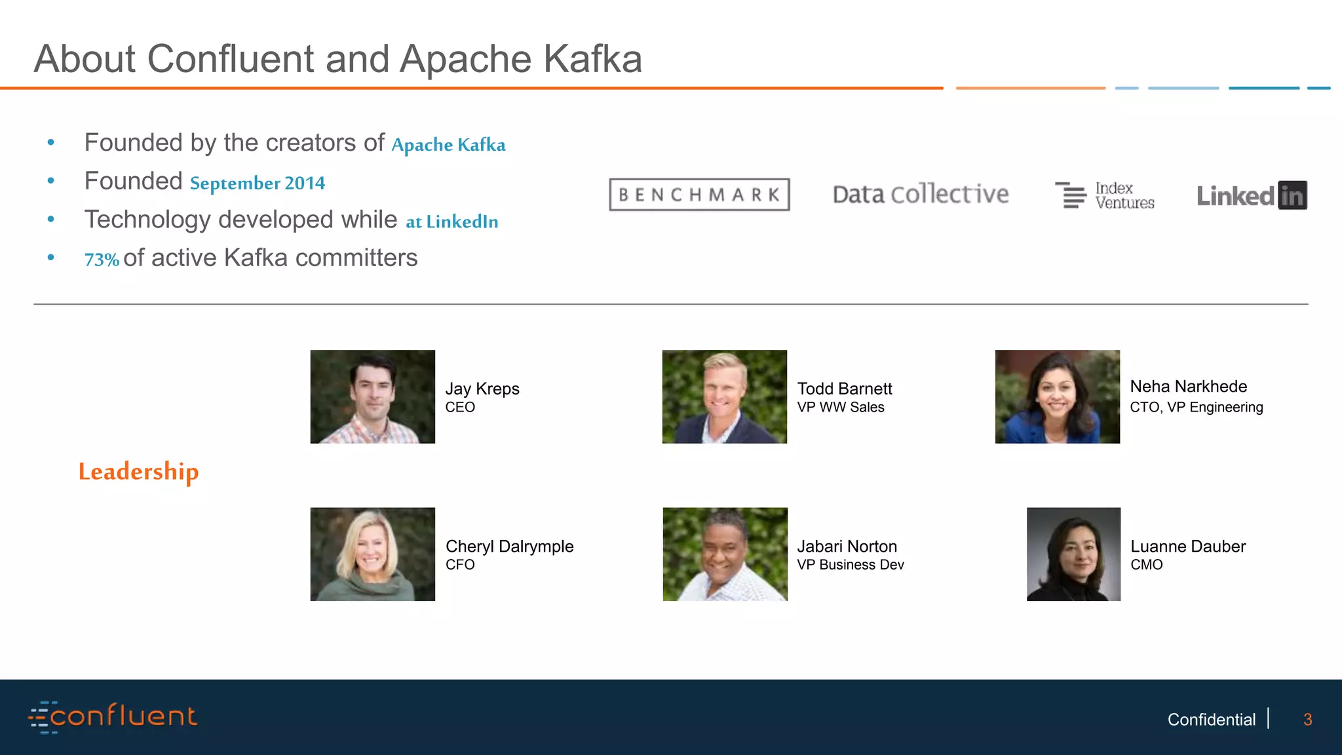1342x755 pixels.
Task: Click 'Technology developed while' text
Action: coord(240,220)
